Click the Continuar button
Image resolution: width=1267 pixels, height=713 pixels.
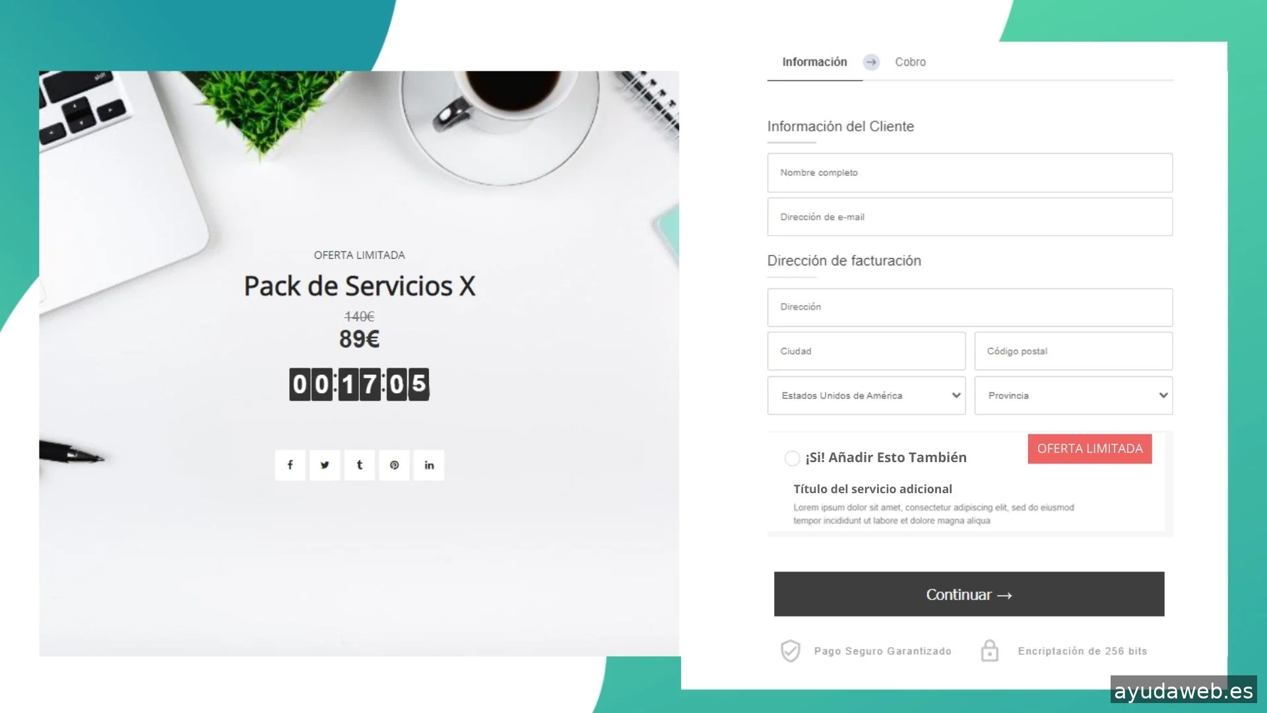969,594
